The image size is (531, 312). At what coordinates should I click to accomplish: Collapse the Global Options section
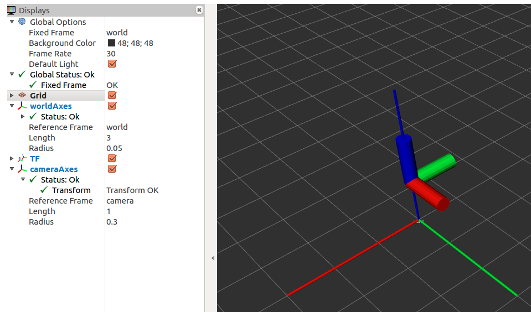(x=12, y=22)
